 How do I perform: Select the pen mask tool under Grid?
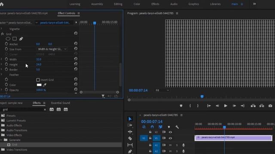coord(21,39)
